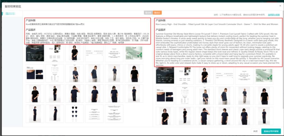Image resolution: width=284 pixels, height=136 pixels.
Task: Switch to the orange 裂变后 tab
Action: 157,13
